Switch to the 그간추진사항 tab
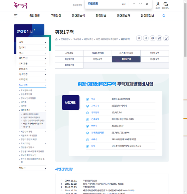Screen dimensions: 187x194 (126, 53)
